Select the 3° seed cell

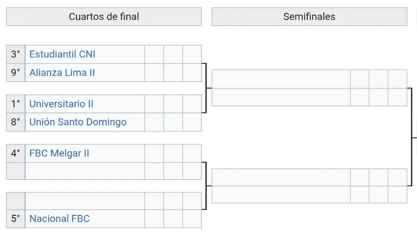[x=16, y=54]
